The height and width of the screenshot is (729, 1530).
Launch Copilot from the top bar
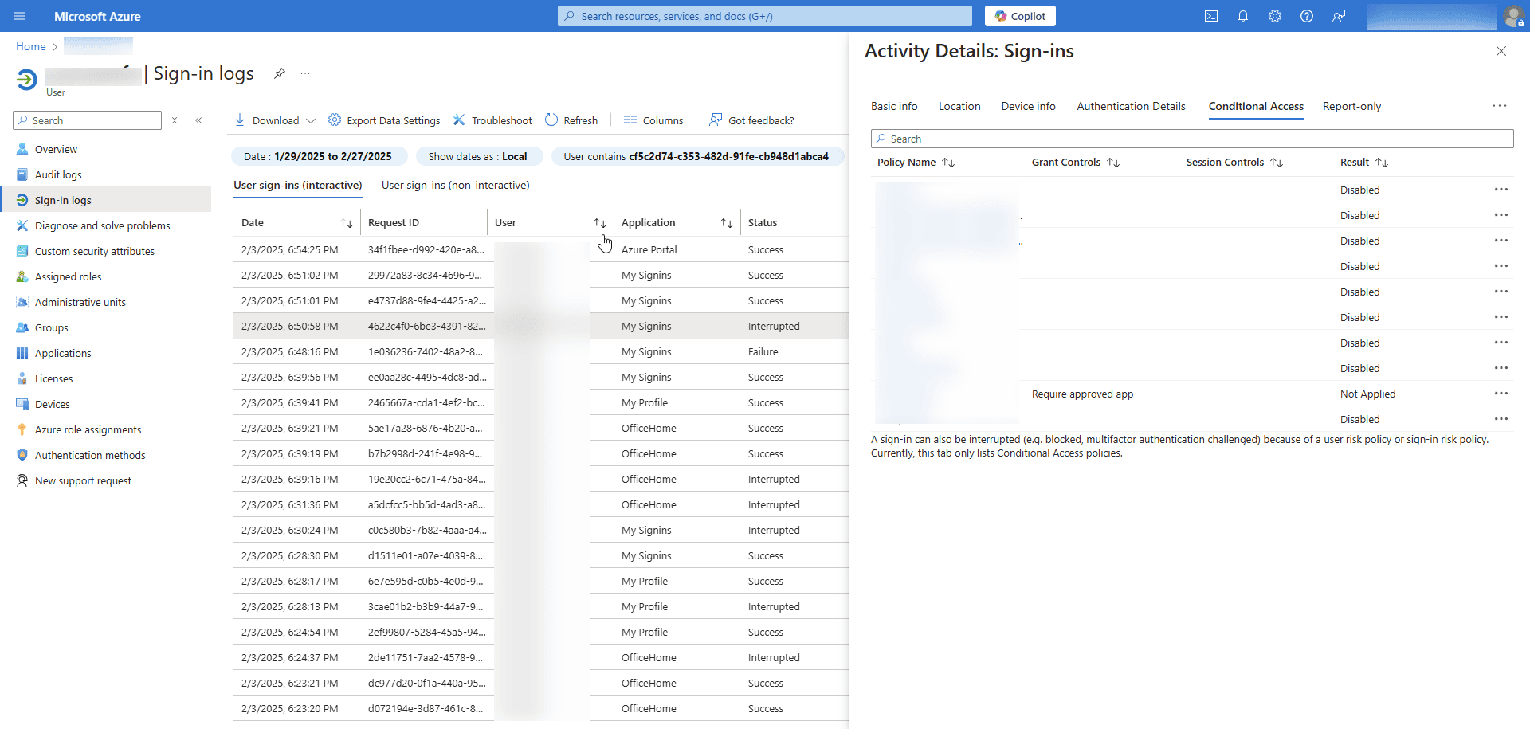tap(1020, 16)
